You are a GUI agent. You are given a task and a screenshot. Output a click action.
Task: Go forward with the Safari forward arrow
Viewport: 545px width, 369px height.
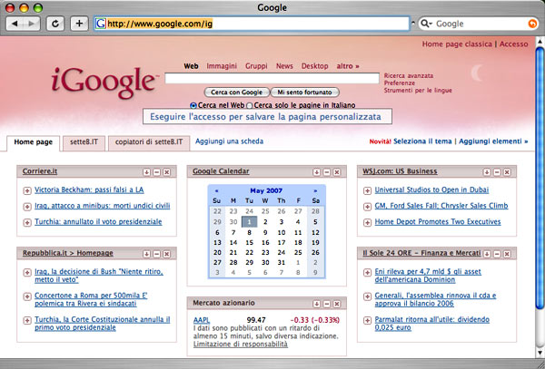pyautogui.click(x=32, y=24)
